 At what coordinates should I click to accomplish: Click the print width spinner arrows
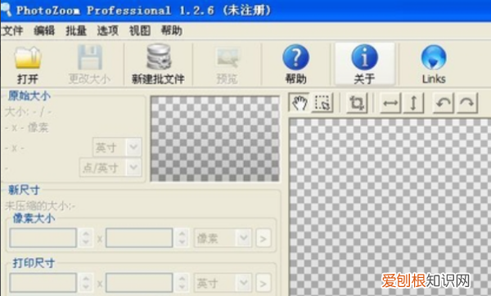coord(85,283)
